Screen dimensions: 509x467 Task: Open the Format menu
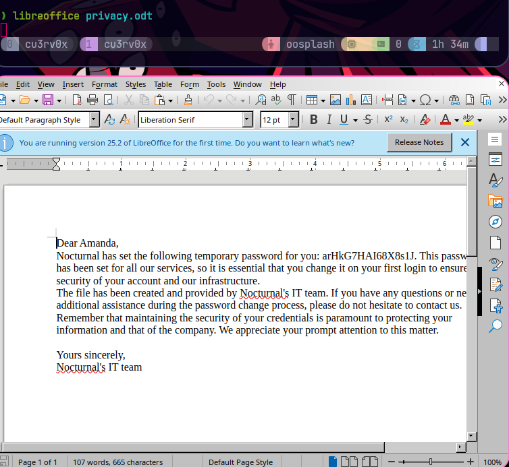[104, 84]
